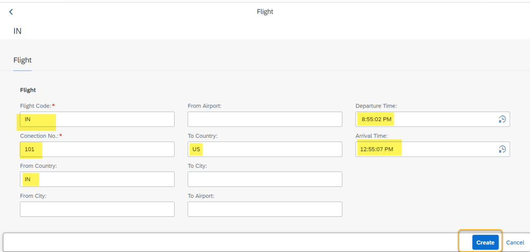530x252 pixels.
Task: Open the Arrival Time picker icon
Action: [x=502, y=149]
